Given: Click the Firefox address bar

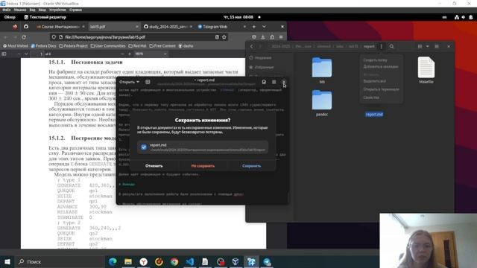Looking at the screenshot, I should click(x=139, y=37).
